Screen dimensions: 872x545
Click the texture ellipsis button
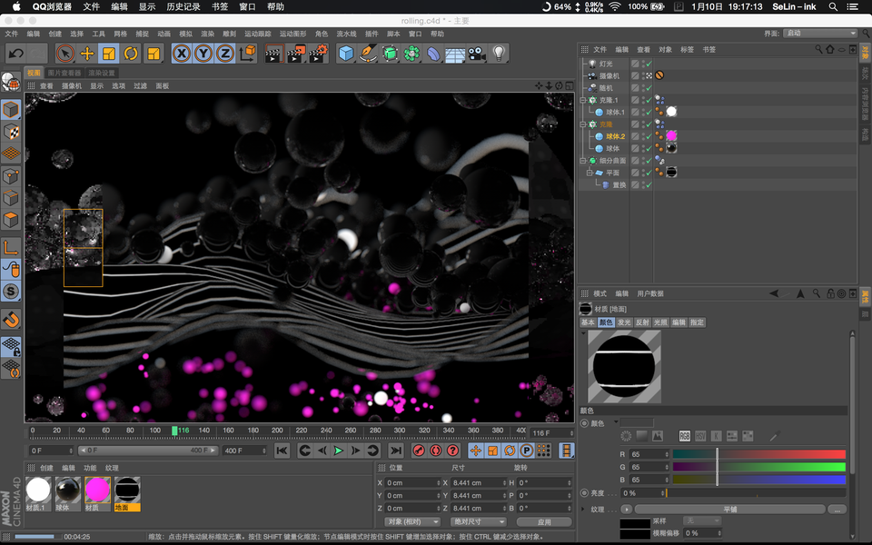click(837, 510)
